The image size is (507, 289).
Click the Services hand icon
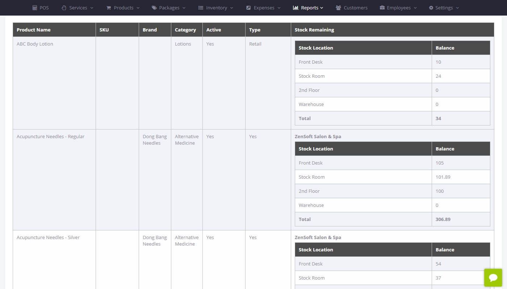point(64,8)
